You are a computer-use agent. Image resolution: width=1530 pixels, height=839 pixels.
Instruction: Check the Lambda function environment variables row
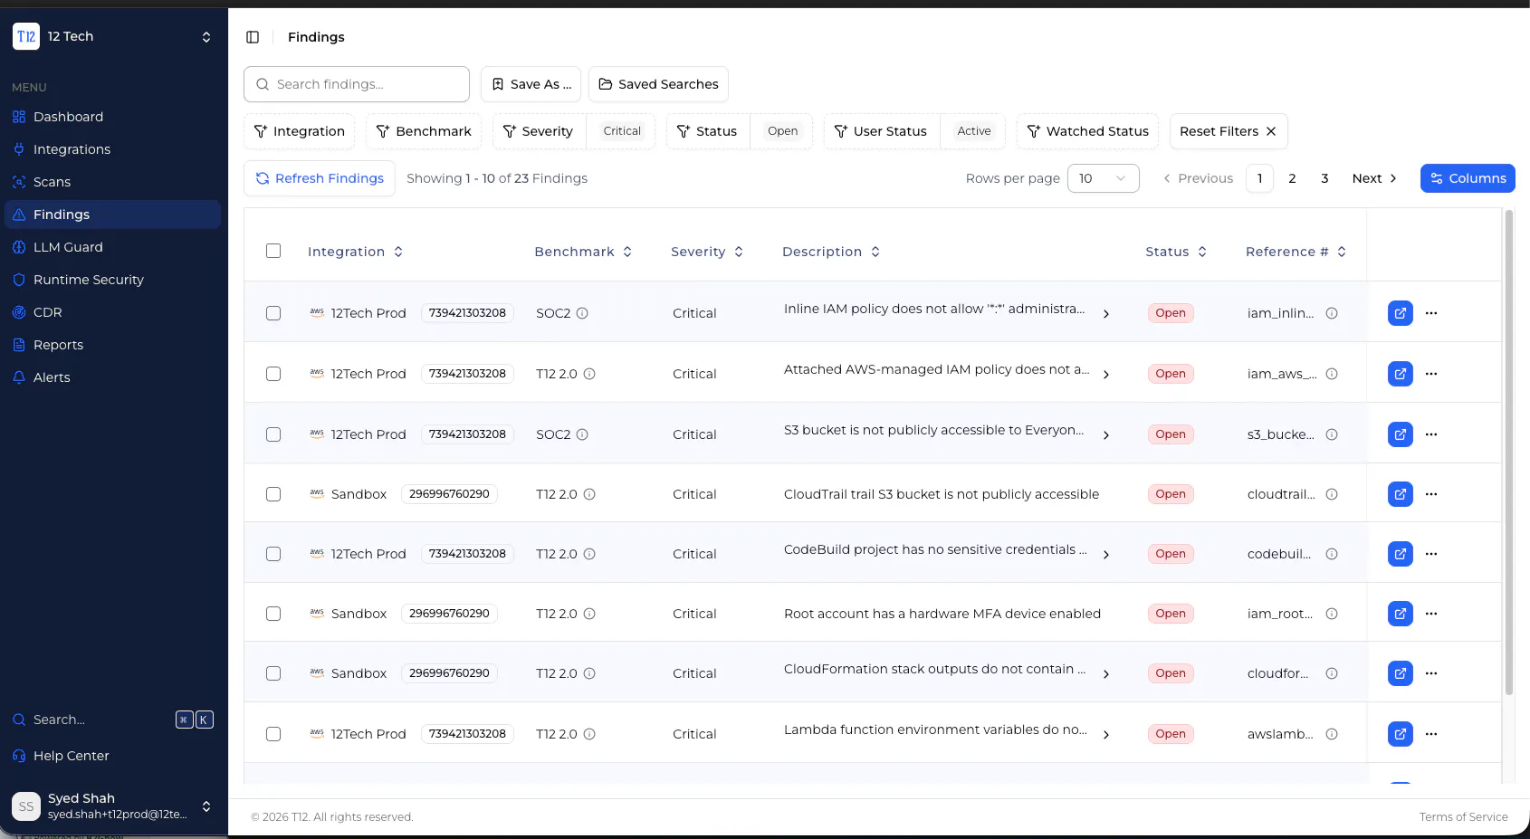273,734
